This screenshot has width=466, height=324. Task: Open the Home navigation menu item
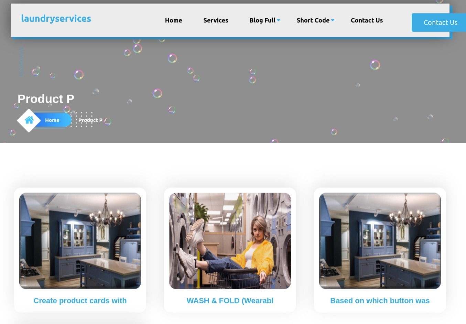pos(173,20)
